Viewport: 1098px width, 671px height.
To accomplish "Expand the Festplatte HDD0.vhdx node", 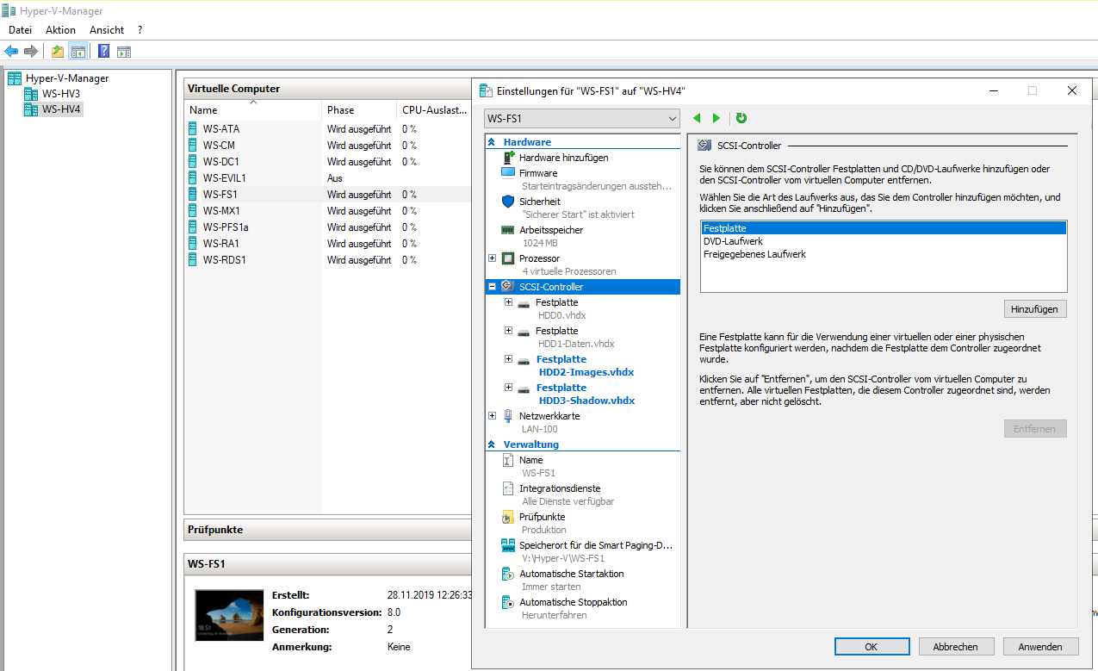I will pyautogui.click(x=508, y=302).
